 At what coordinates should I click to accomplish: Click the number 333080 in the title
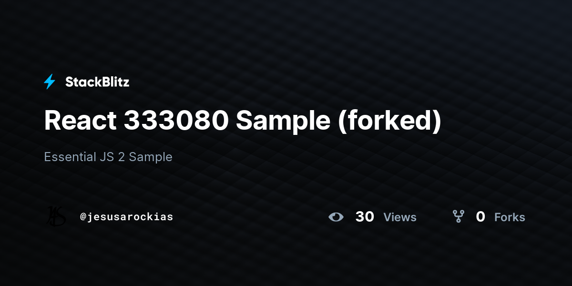tap(176, 121)
